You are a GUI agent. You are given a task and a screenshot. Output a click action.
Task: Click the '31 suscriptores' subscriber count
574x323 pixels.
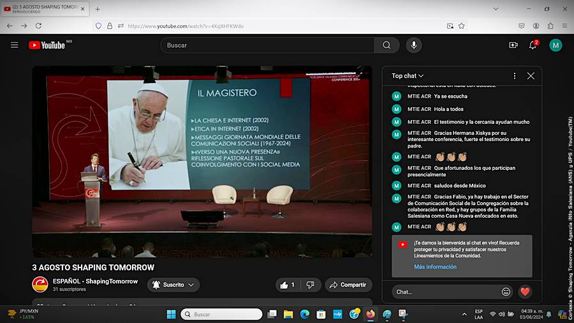69,289
